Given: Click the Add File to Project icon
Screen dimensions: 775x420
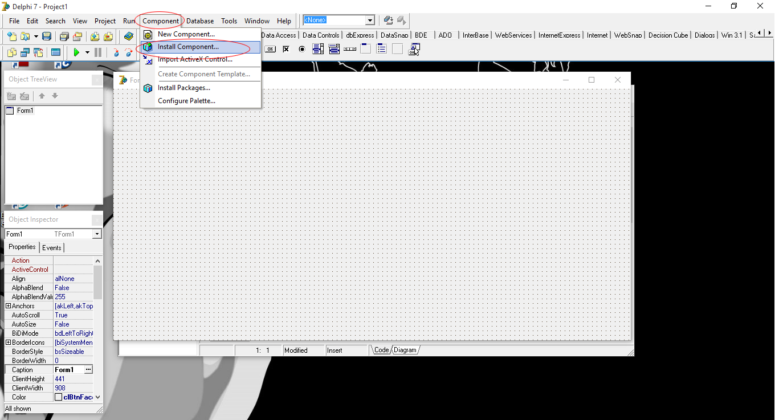Looking at the screenshot, I should (95, 36).
